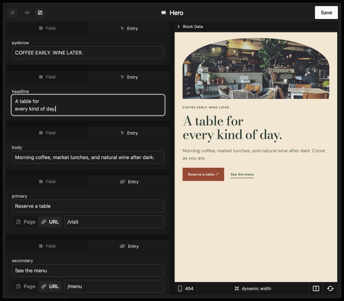Viewport: 344px width, 301px height.
Task: Click the 'primary' field label
Action: [19, 196]
